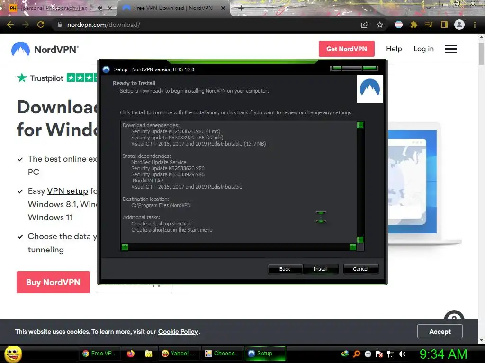This screenshot has height=363, width=485.
Task: Open the file explorer taskbar icon
Action: point(149,354)
